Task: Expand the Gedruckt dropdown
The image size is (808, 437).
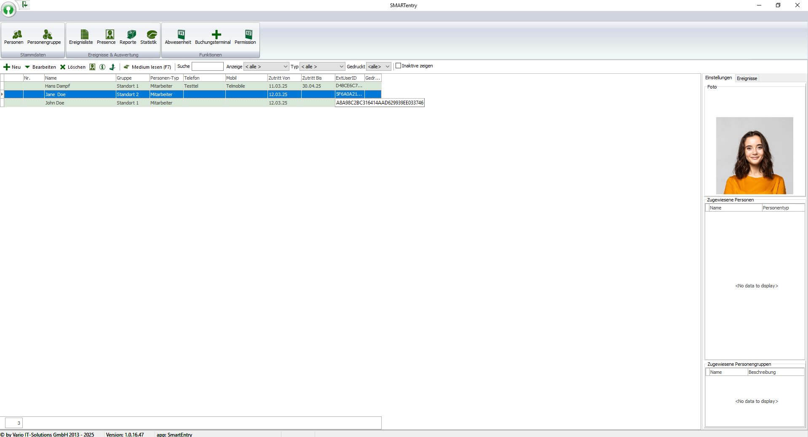Action: [x=378, y=66]
